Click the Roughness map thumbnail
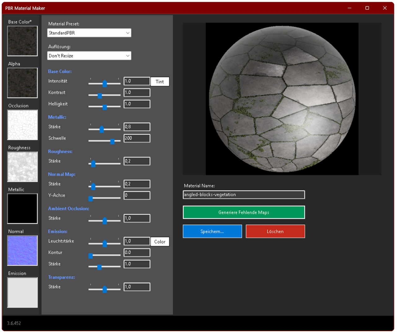Viewport: 397px width, 334px height. click(22, 167)
